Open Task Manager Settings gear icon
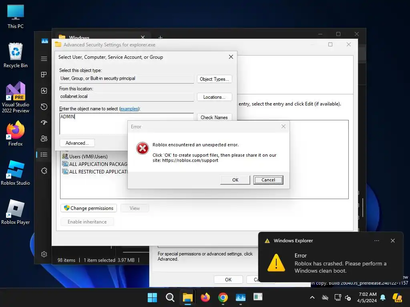Image resolution: width=410 pixels, height=307 pixels. point(44,254)
